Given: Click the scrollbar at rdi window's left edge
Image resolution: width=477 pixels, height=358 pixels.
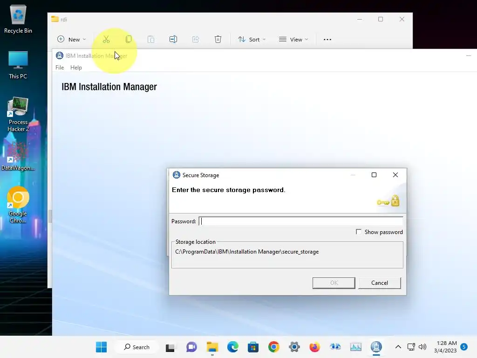Looking at the screenshot, I should point(50,216).
